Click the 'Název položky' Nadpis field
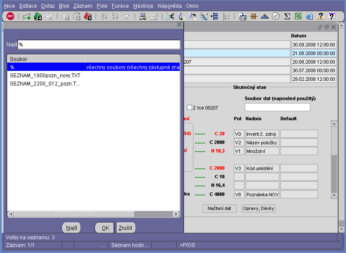 pyautogui.click(x=262, y=143)
